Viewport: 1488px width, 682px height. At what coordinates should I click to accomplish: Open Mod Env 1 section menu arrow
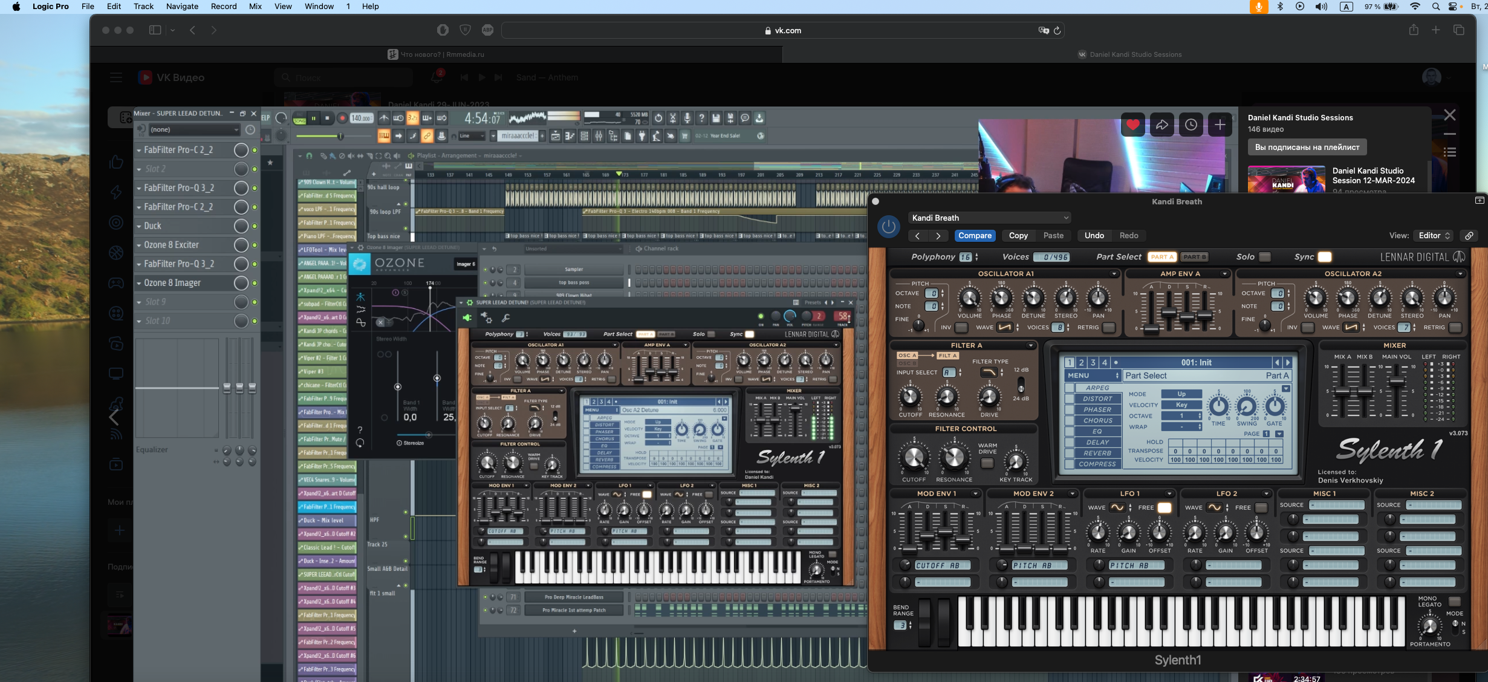pyautogui.click(x=975, y=494)
